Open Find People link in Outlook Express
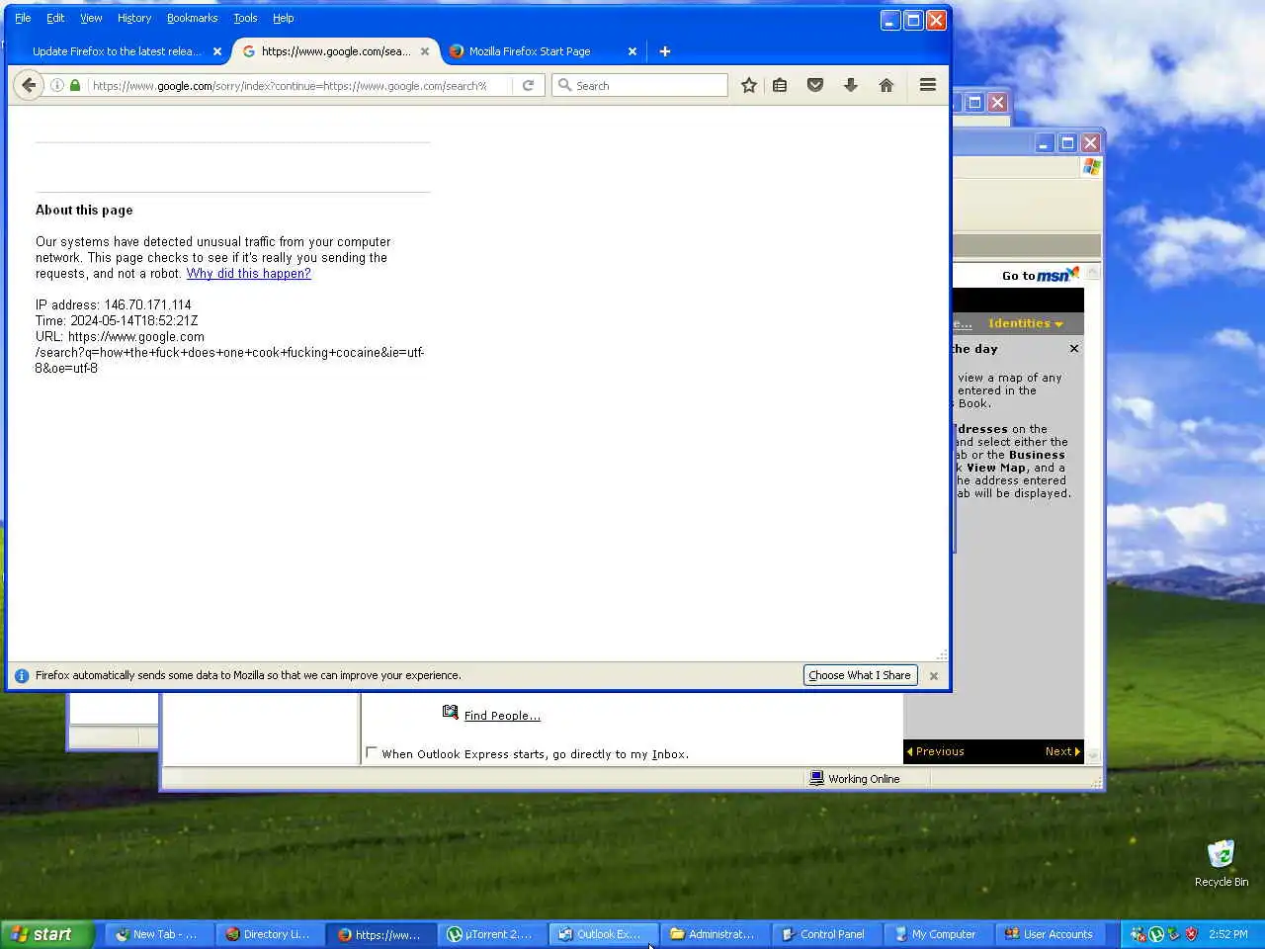The image size is (1265, 949). 502,716
